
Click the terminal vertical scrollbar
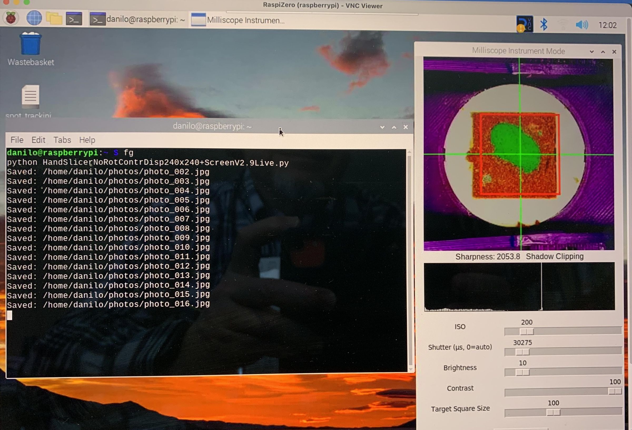pyautogui.click(x=410, y=260)
